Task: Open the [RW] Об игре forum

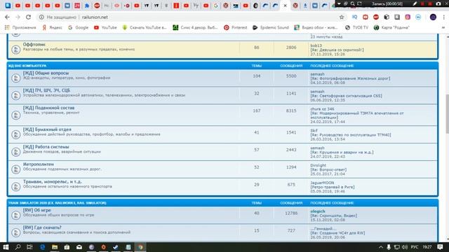Action: click(x=36, y=210)
